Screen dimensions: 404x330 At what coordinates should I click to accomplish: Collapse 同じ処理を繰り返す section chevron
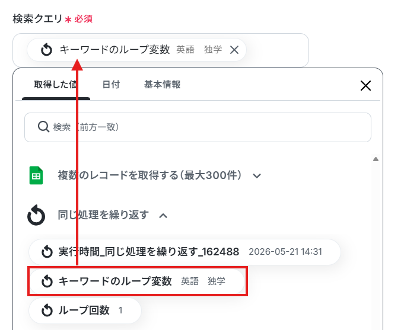click(x=163, y=216)
